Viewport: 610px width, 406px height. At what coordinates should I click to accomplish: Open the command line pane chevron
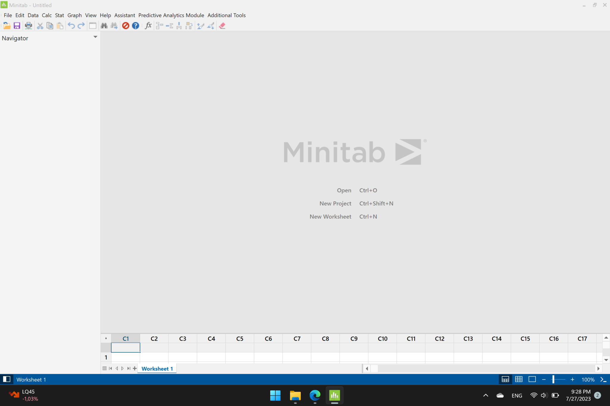[x=604, y=380]
